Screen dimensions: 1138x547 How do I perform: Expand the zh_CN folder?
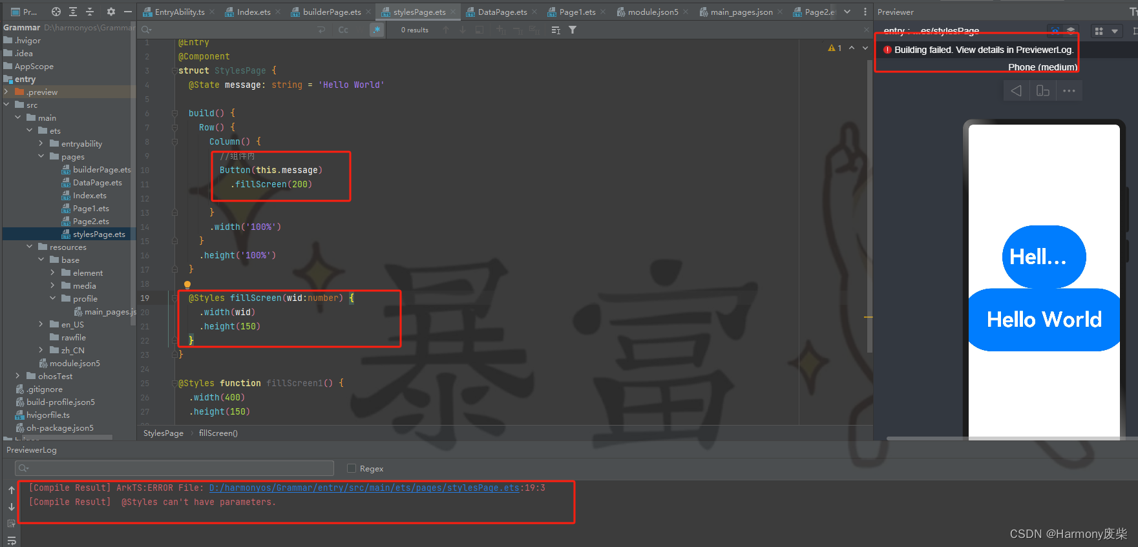(x=41, y=350)
